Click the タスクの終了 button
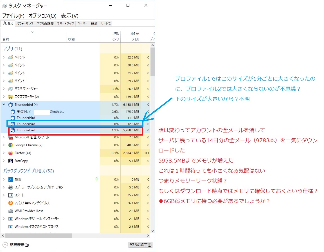Image resolution: width=324 pixels, height=252 pixels. pos(140,245)
